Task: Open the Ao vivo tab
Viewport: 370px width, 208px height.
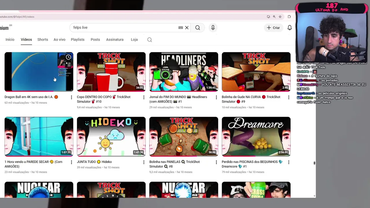Action: [x=60, y=40]
